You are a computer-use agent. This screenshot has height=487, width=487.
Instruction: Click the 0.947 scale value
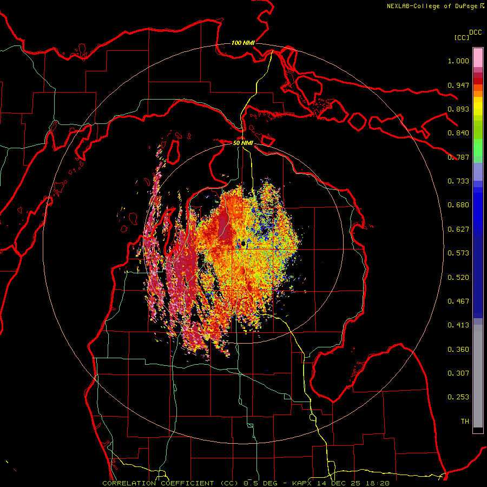458,85
